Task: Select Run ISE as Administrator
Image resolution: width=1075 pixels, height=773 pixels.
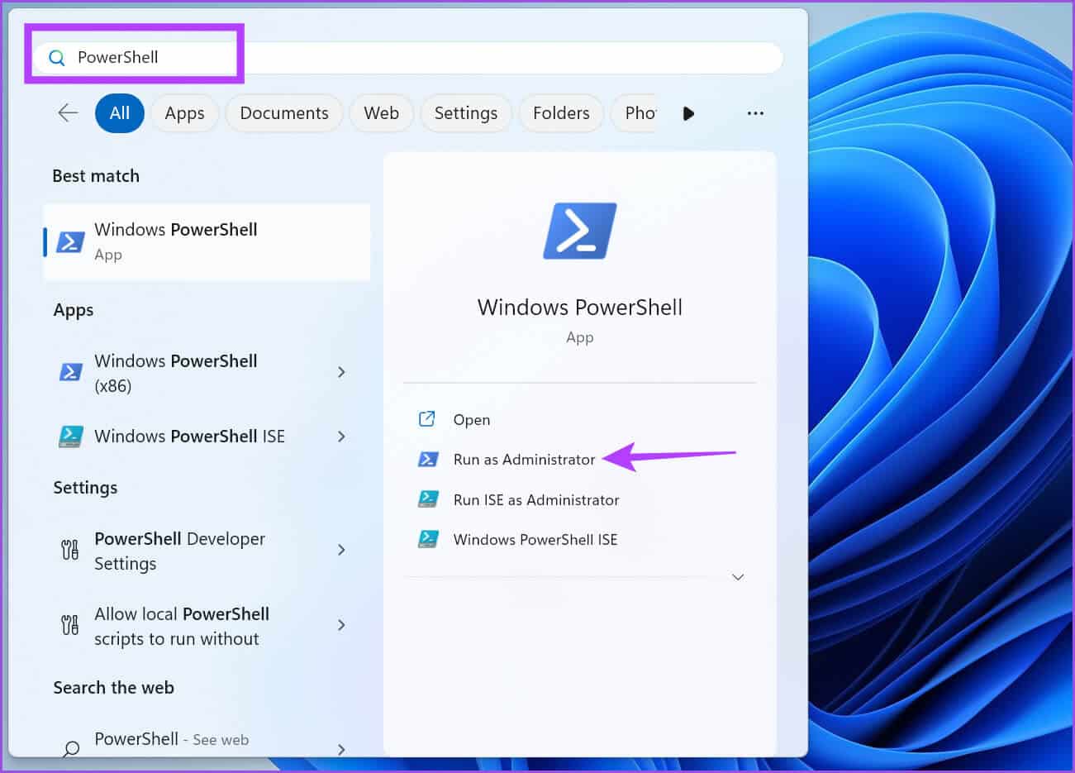Action: point(535,500)
